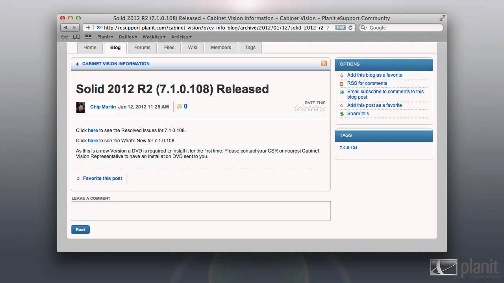Image resolution: width=504 pixels, height=283 pixels.
Task: Click the star icon beside Add this blog as a favorite
Action: tap(342, 75)
